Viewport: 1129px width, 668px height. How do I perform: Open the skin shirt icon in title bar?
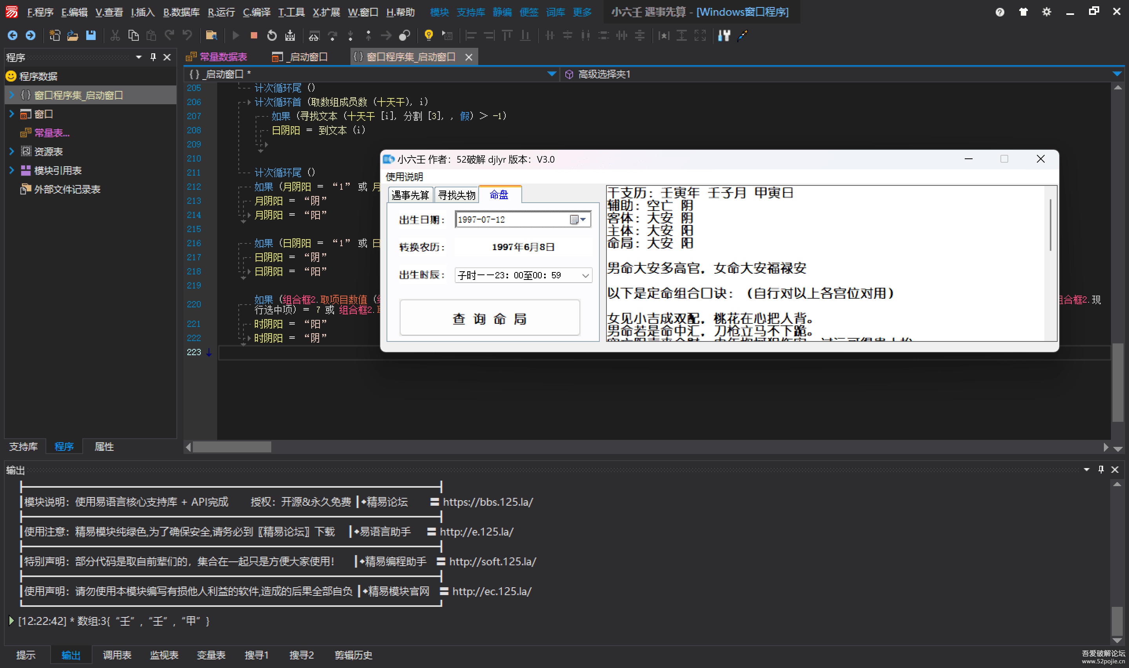pyautogui.click(x=1023, y=12)
